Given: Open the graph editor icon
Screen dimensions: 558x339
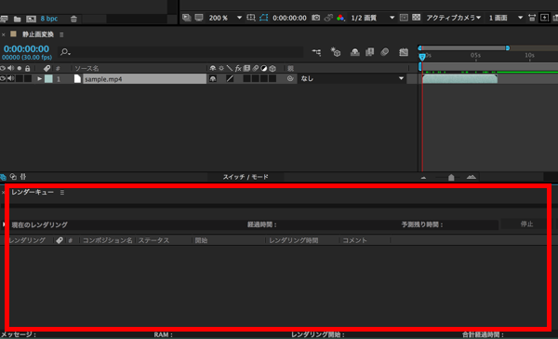Looking at the screenshot, I should pyautogui.click(x=404, y=52).
